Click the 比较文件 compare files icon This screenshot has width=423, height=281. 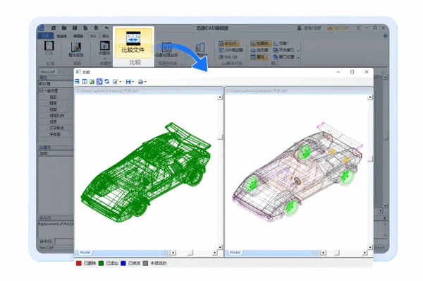point(133,39)
